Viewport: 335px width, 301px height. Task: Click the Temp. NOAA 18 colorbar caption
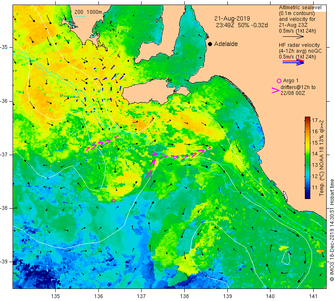(x=321, y=158)
